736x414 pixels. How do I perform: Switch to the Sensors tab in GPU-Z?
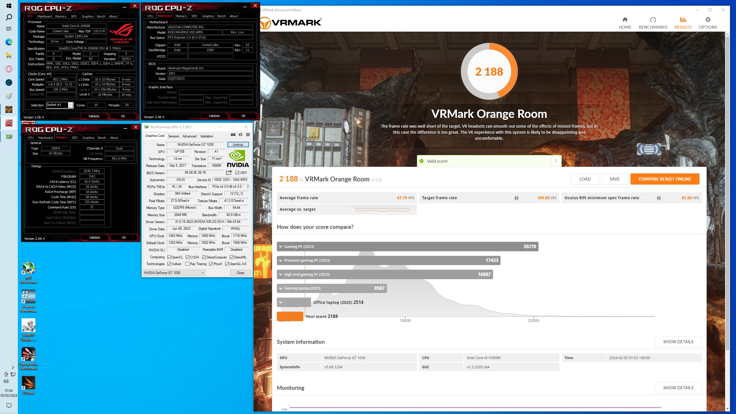pos(173,136)
